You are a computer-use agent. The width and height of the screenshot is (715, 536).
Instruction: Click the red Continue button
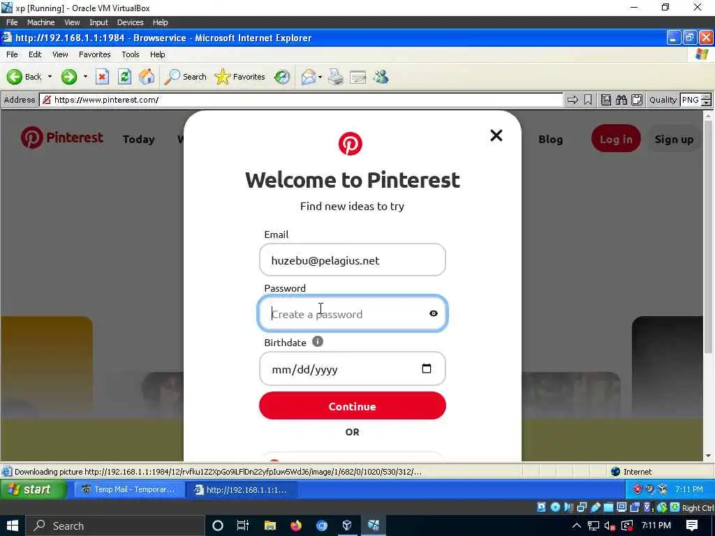352,405
